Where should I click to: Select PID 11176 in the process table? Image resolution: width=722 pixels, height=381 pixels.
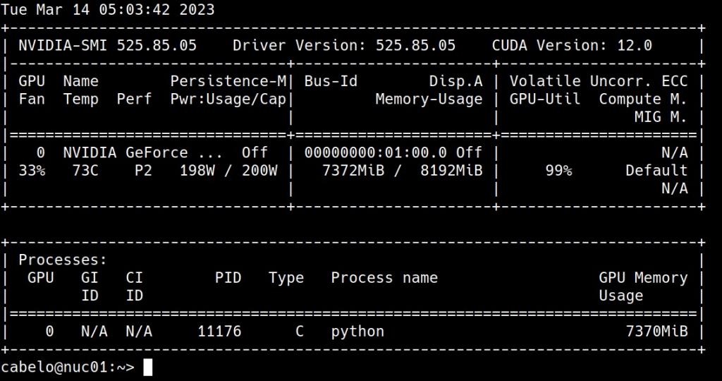[219, 331]
